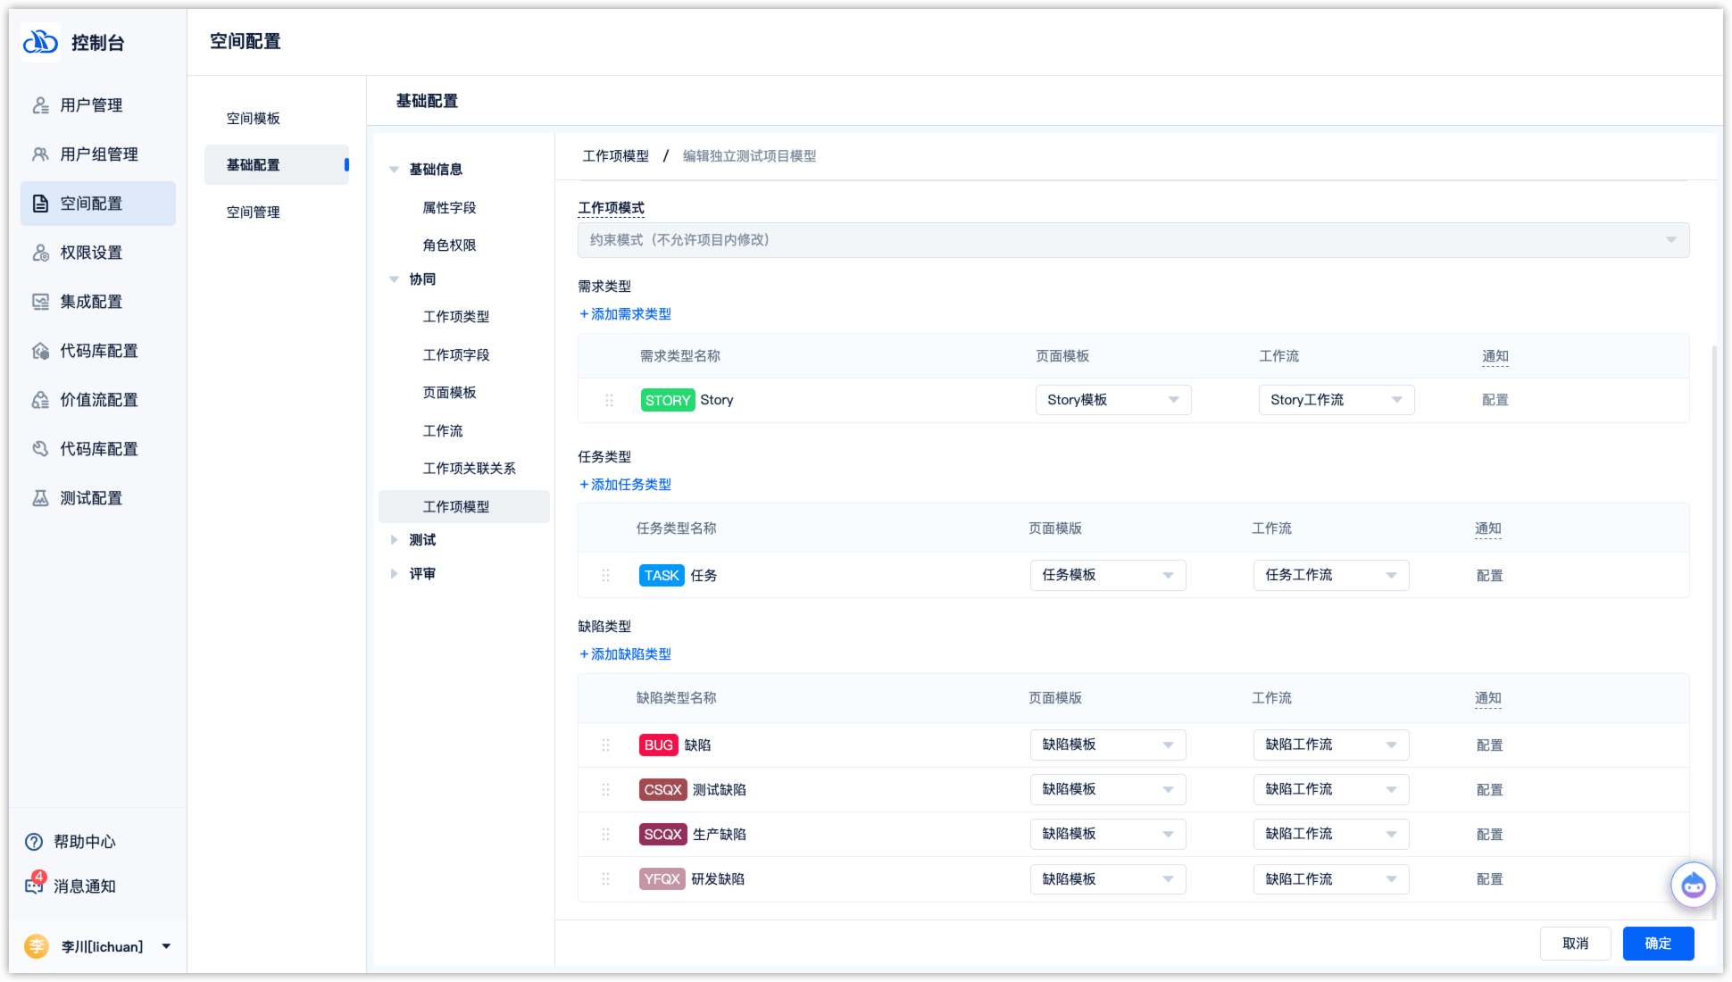Open the 任务工作流 workflow dropdown

(1330, 575)
